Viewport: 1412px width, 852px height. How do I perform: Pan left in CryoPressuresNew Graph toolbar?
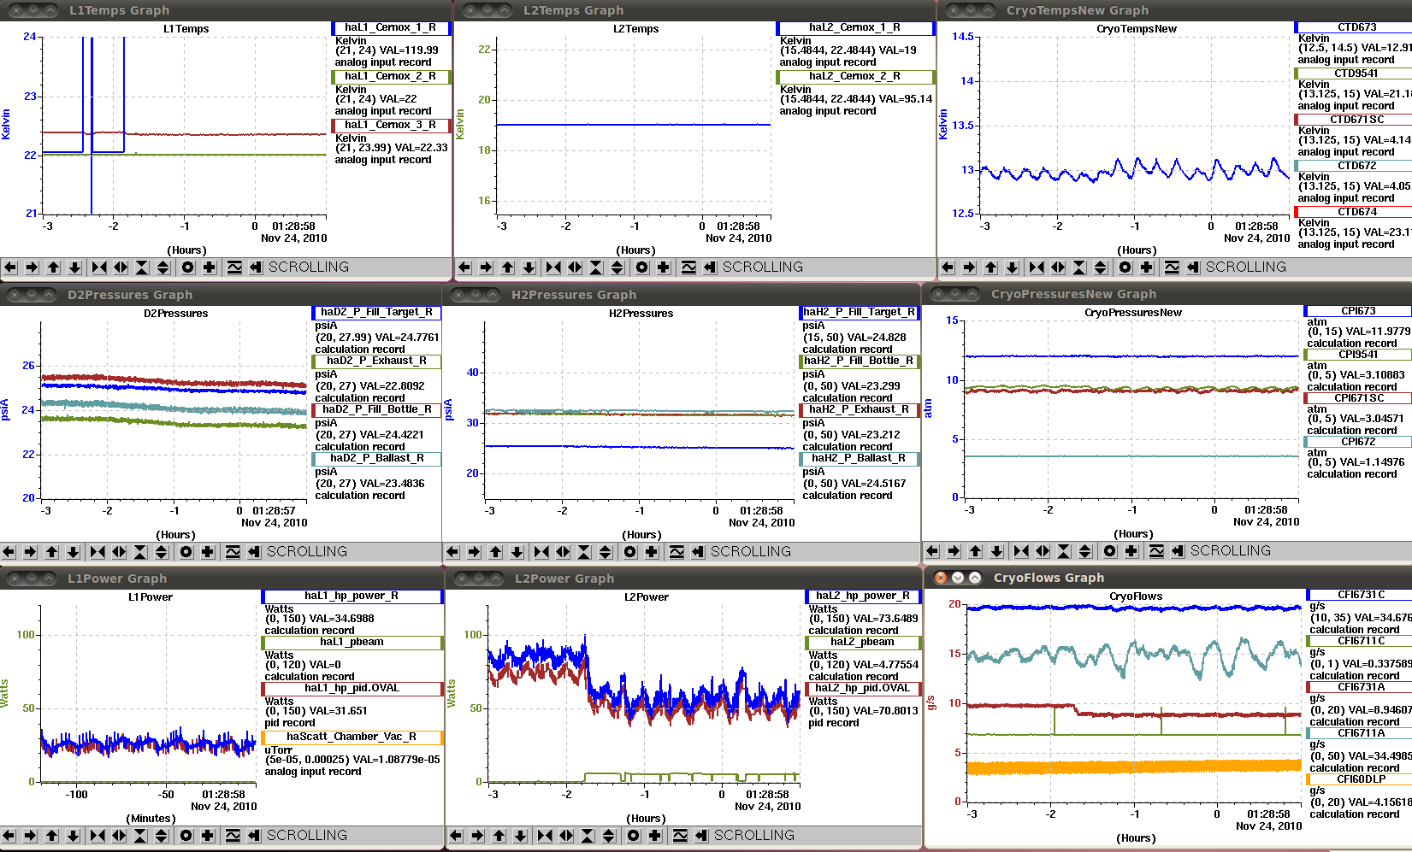(932, 551)
